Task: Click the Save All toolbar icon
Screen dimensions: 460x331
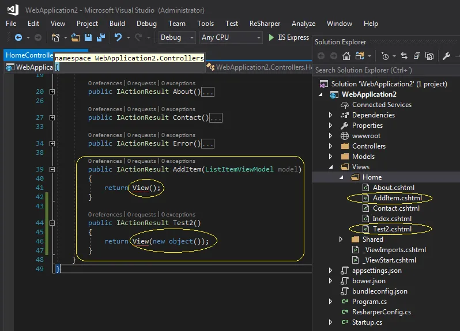Action: [101, 37]
